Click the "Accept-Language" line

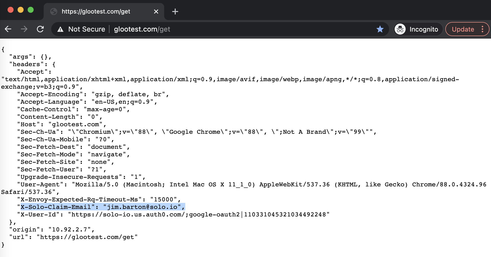[87, 102]
